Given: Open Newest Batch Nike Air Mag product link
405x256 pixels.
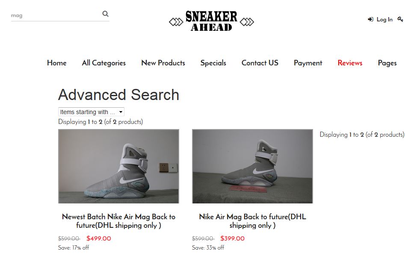Looking at the screenshot, I should (x=118, y=221).
